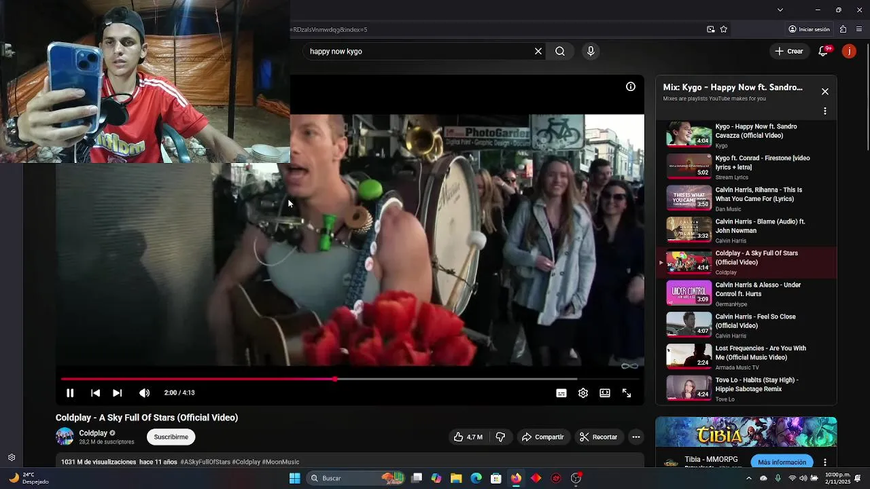Clear the search box text
The image size is (870, 489).
538,51
